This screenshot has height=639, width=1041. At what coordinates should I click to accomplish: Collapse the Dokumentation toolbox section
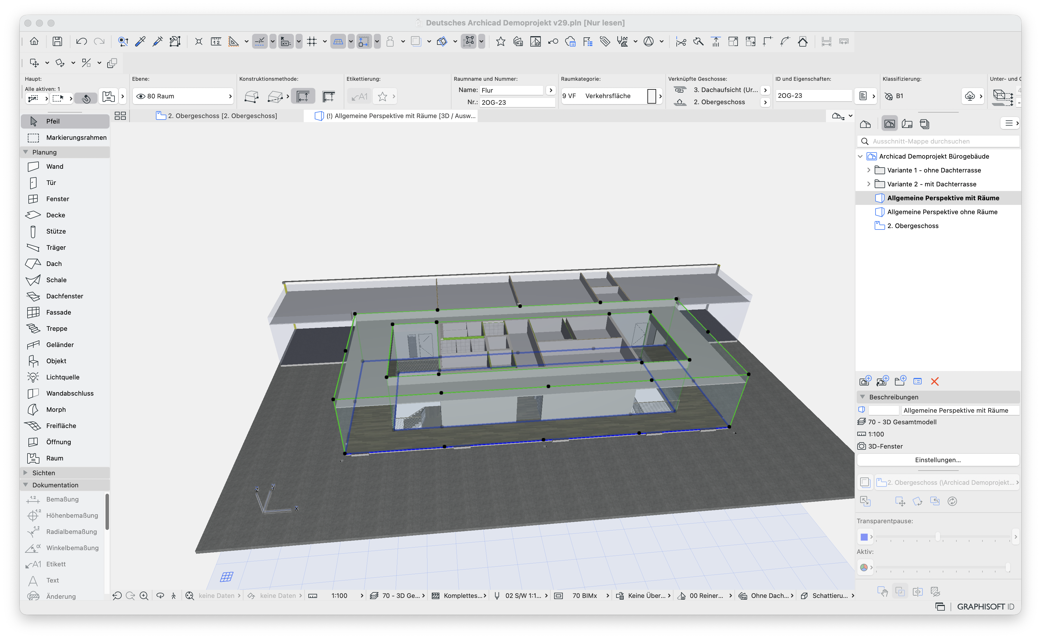point(26,485)
